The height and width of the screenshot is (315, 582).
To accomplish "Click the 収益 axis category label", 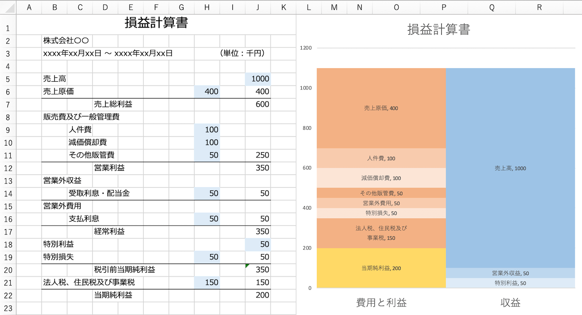I will click(x=511, y=303).
